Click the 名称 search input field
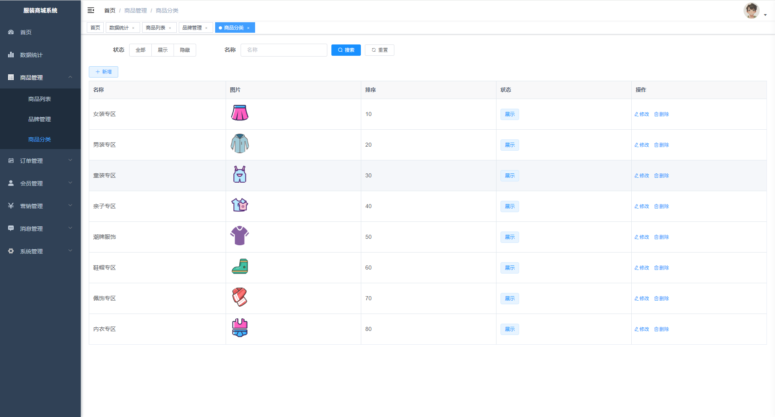775x417 pixels. pos(284,50)
